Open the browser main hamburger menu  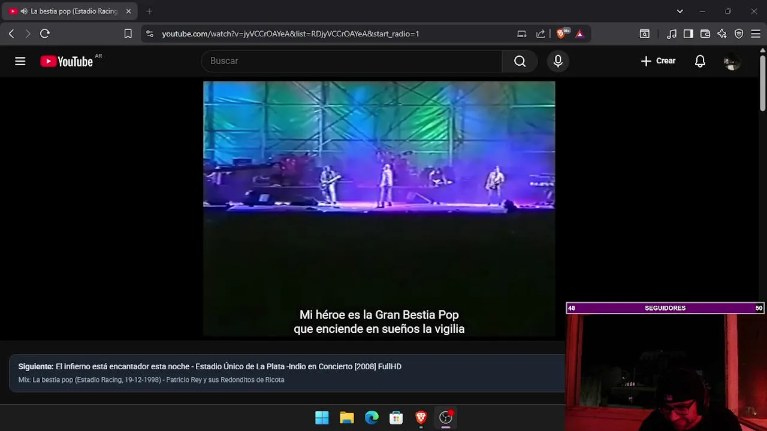pyautogui.click(x=756, y=34)
